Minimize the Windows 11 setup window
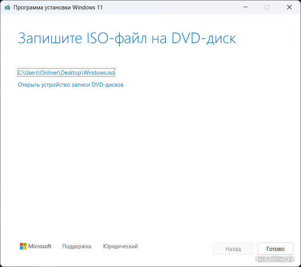Screen dimensions: 301x267 click(245, 7)
